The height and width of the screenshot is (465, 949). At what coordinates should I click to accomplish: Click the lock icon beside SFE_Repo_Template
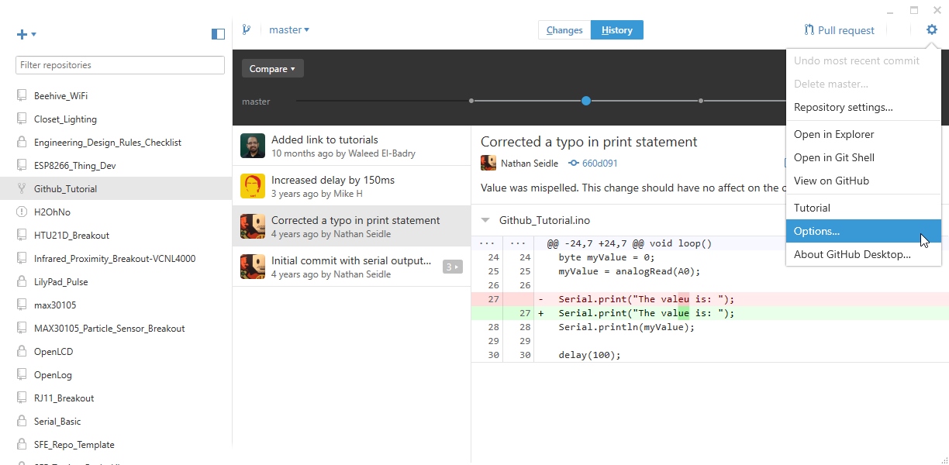point(22,445)
